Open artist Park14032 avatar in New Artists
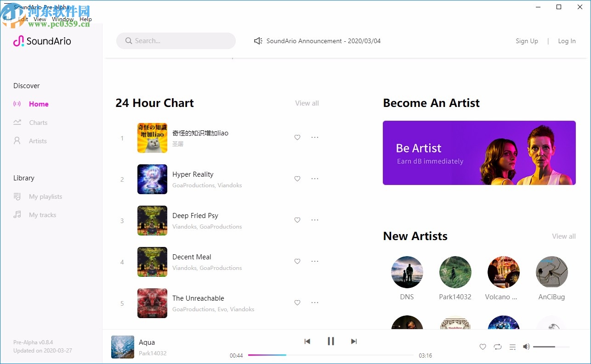591x364 pixels. point(455,272)
